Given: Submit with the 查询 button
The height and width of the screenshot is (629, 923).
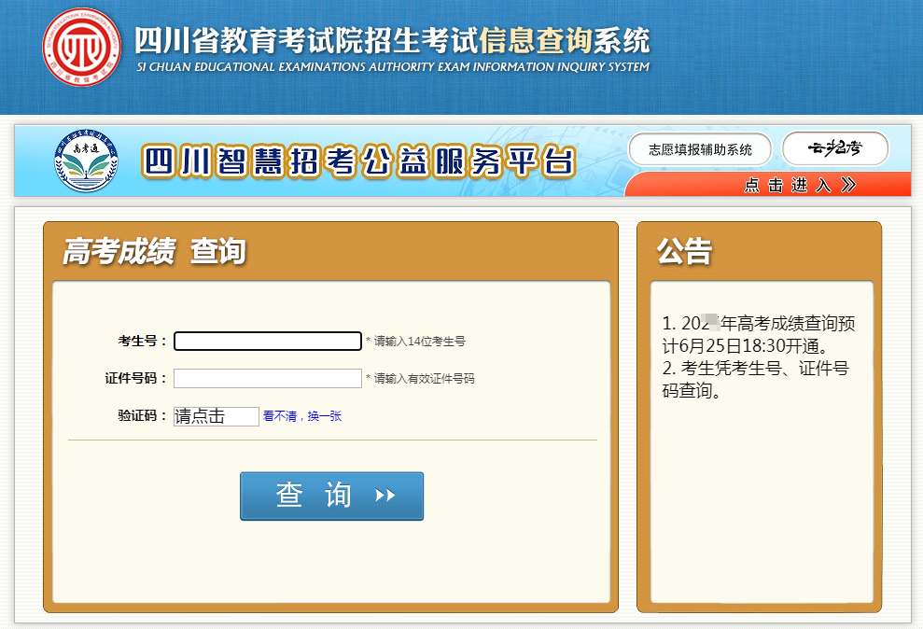Looking at the screenshot, I should point(331,496).
